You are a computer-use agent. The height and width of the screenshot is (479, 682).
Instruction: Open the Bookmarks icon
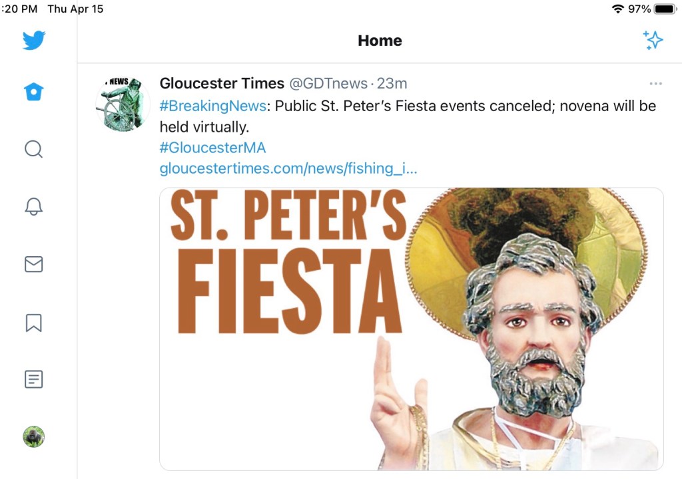click(34, 323)
